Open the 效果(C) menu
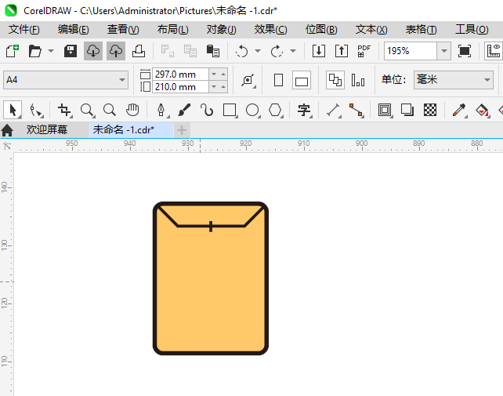The width and height of the screenshot is (503, 396). coord(270,29)
